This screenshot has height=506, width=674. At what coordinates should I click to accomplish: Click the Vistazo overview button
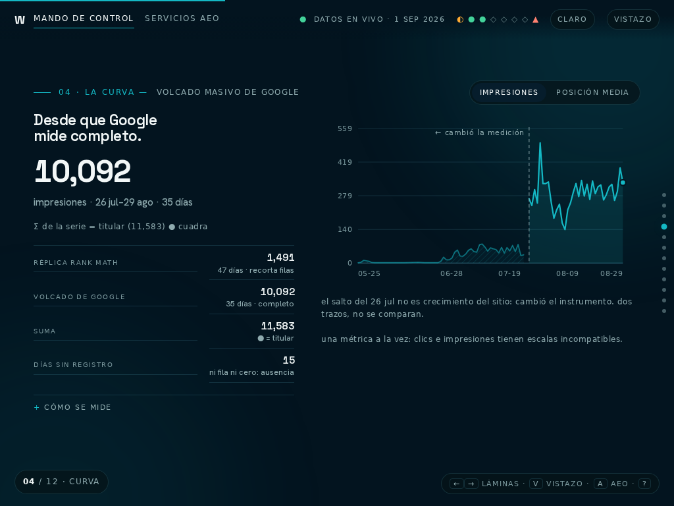(633, 19)
